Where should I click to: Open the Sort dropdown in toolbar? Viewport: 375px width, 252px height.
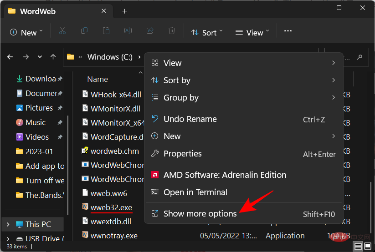(207, 32)
